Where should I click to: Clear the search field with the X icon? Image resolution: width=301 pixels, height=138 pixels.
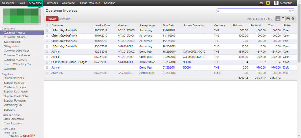(x=290, y=11)
